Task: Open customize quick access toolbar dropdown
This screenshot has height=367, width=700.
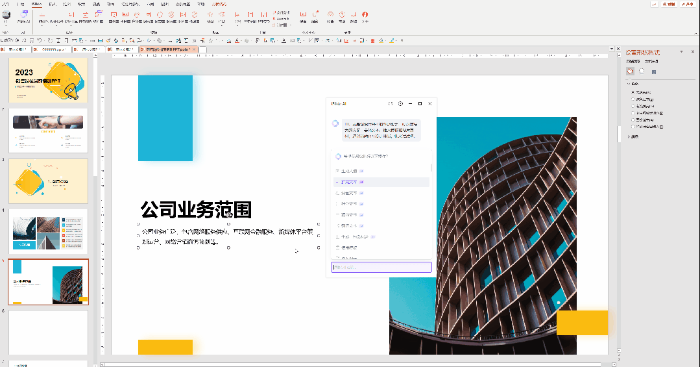Action: (x=402, y=40)
